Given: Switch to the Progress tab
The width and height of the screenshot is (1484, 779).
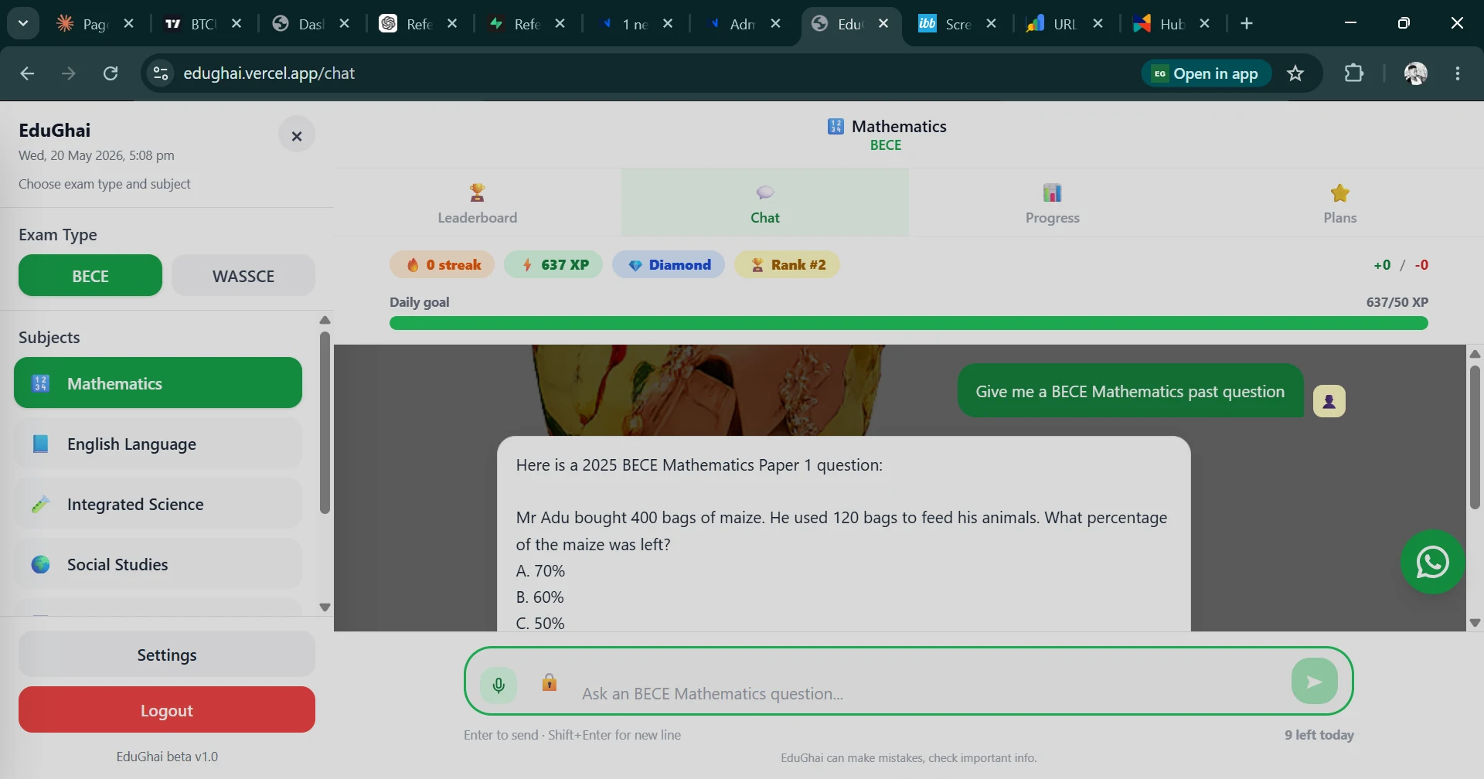Looking at the screenshot, I should [1053, 202].
